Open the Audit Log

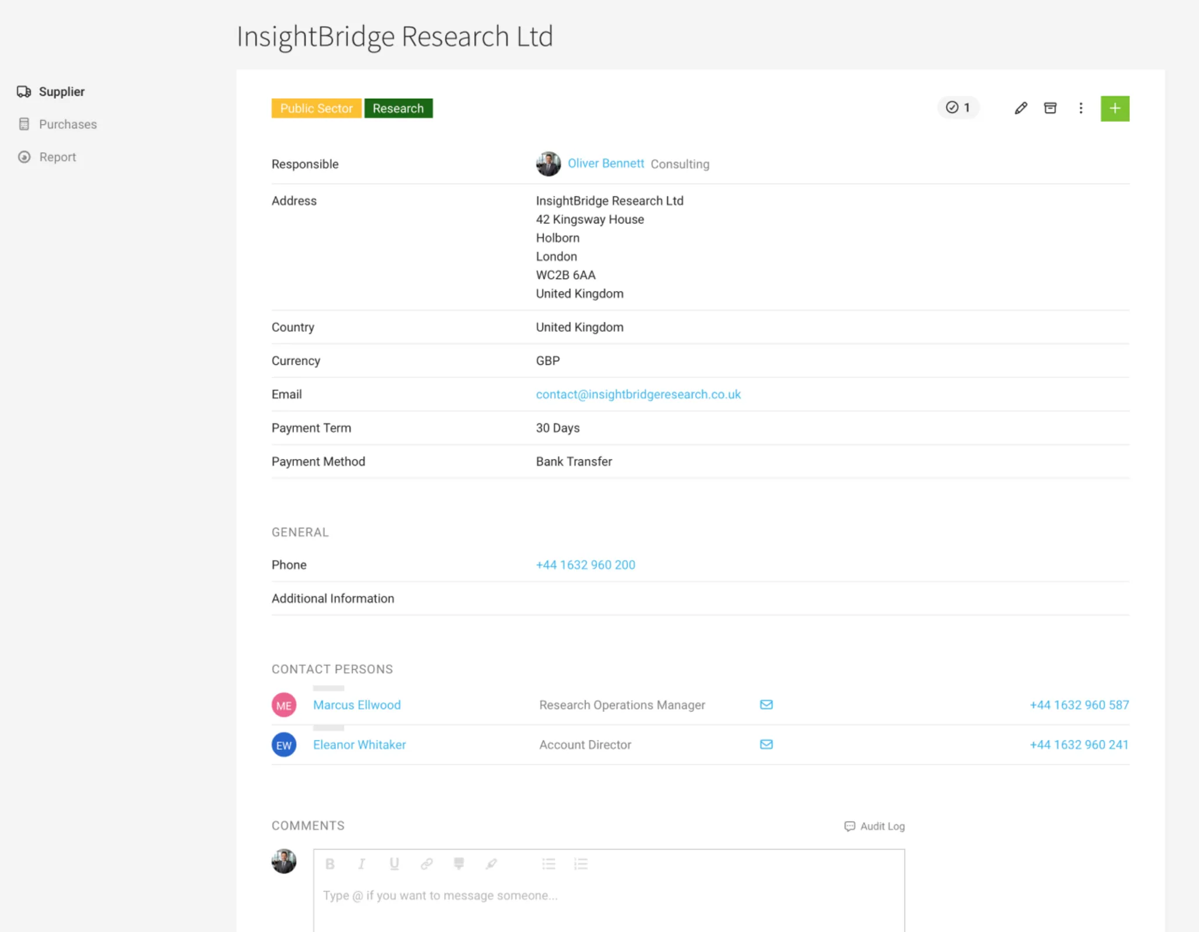(x=875, y=826)
